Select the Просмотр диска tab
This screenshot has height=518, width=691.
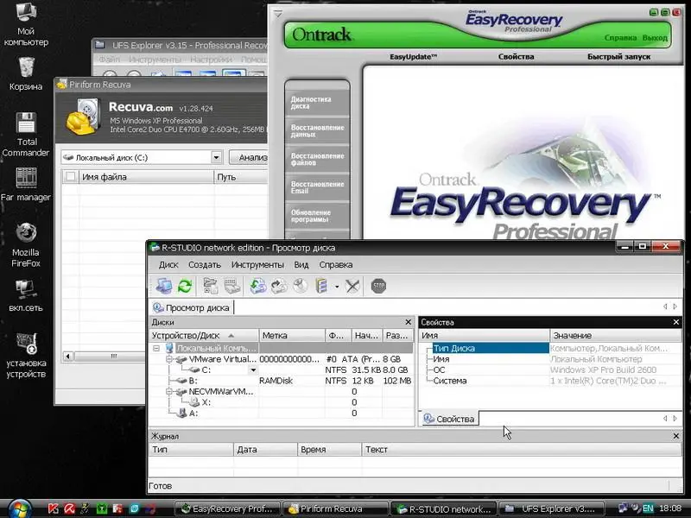(x=192, y=307)
